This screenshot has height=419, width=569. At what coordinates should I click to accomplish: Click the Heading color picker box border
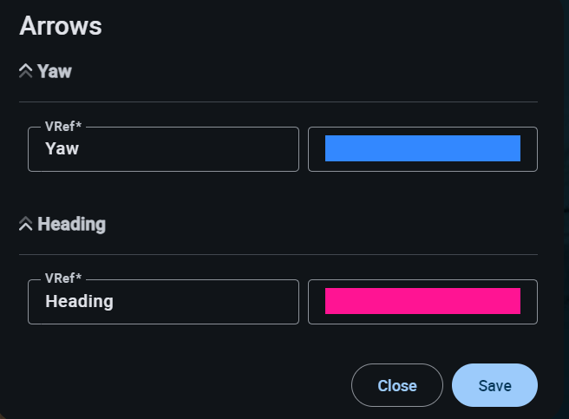point(422,280)
